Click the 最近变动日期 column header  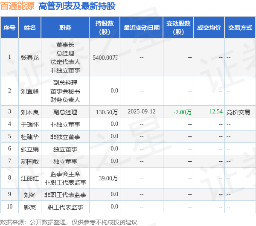[142, 28]
